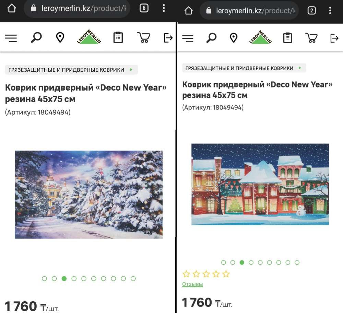Tap login arrow icon in right pane
This screenshot has width=343, height=313.
coord(334,38)
